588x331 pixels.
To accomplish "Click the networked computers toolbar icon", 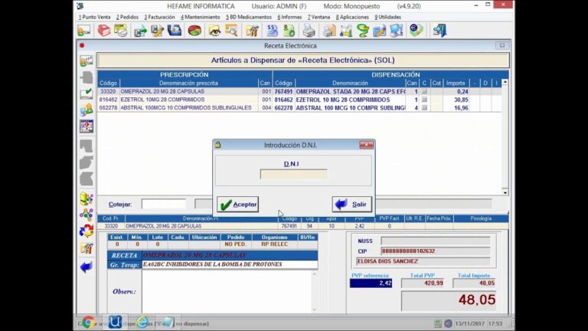I will point(397,31).
